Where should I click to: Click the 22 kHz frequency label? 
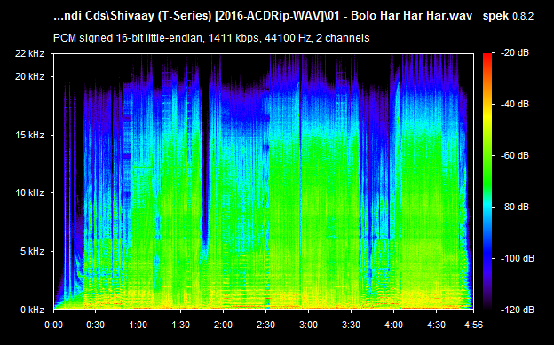[x=29, y=54]
